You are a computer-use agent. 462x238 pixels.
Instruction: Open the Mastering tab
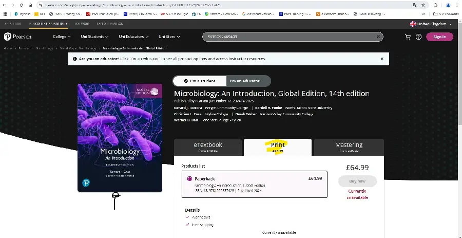[349, 147]
